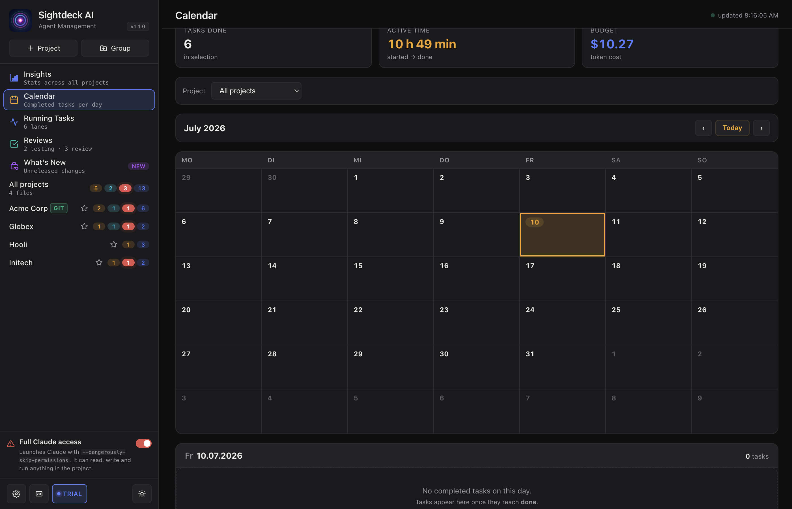Viewport: 792px width, 509px height.
Task: Open the What's New icon
Action: coord(14,166)
